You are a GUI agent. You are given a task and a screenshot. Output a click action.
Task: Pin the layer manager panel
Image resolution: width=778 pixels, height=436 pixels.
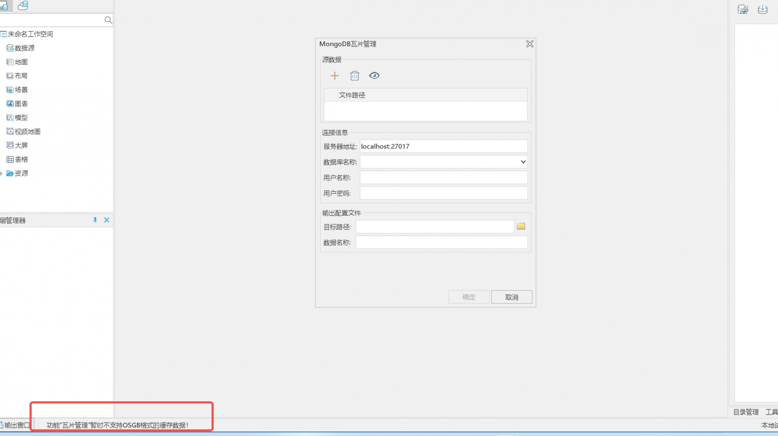coord(95,220)
